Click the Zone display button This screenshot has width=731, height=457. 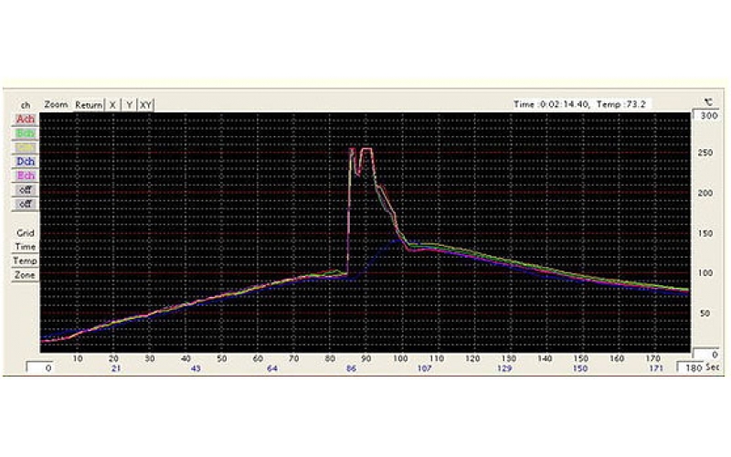coord(26,275)
